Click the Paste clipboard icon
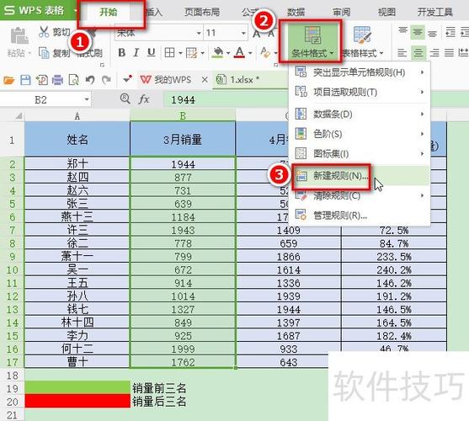 pos(19,36)
